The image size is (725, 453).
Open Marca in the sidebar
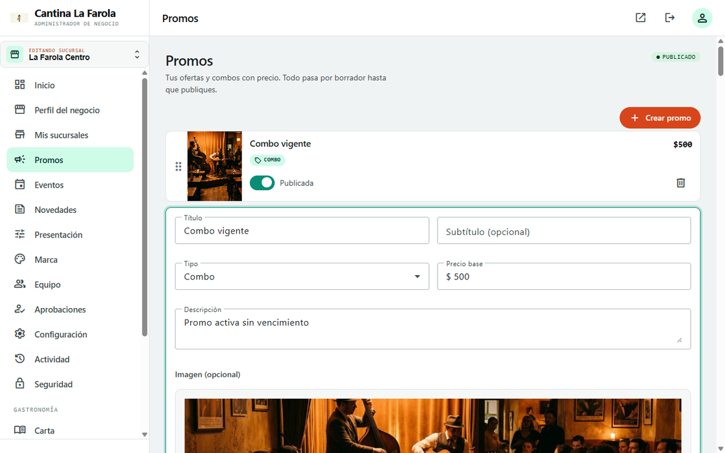pyautogui.click(x=71, y=260)
